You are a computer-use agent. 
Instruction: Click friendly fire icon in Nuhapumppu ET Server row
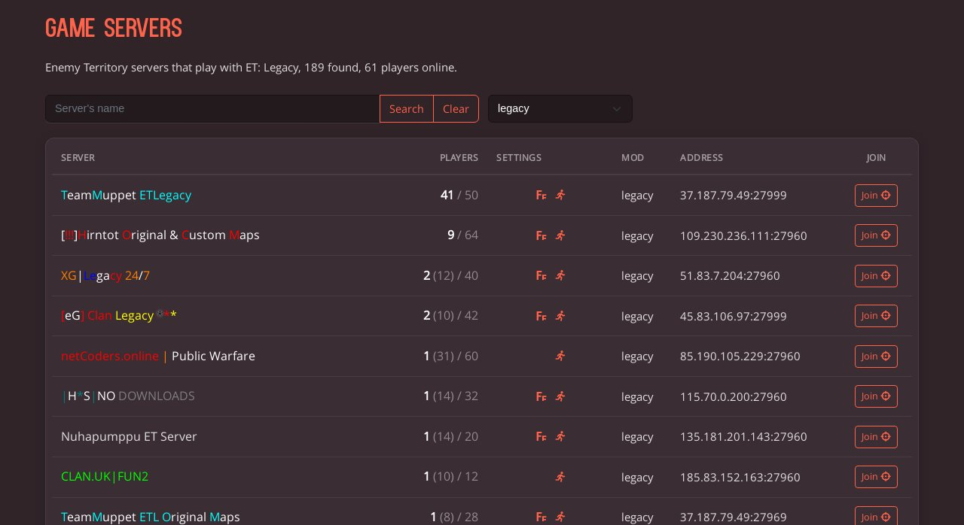click(541, 436)
